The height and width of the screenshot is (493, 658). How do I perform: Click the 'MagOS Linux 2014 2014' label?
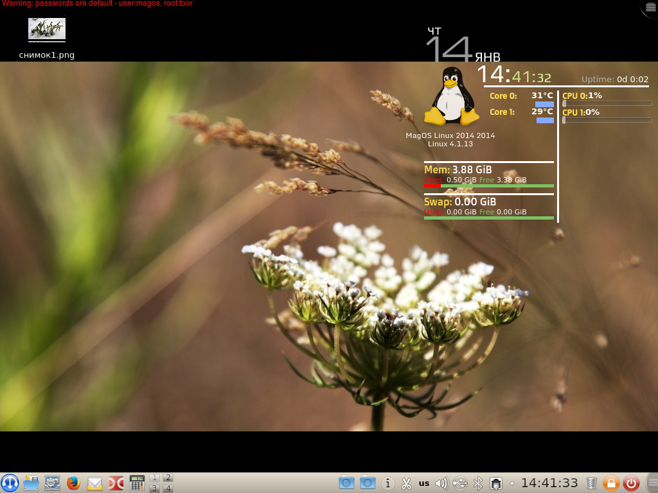[x=450, y=135]
